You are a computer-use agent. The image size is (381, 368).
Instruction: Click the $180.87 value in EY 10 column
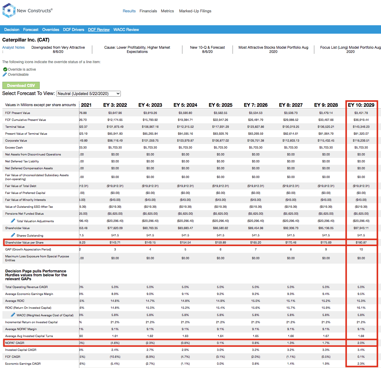coord(361,242)
